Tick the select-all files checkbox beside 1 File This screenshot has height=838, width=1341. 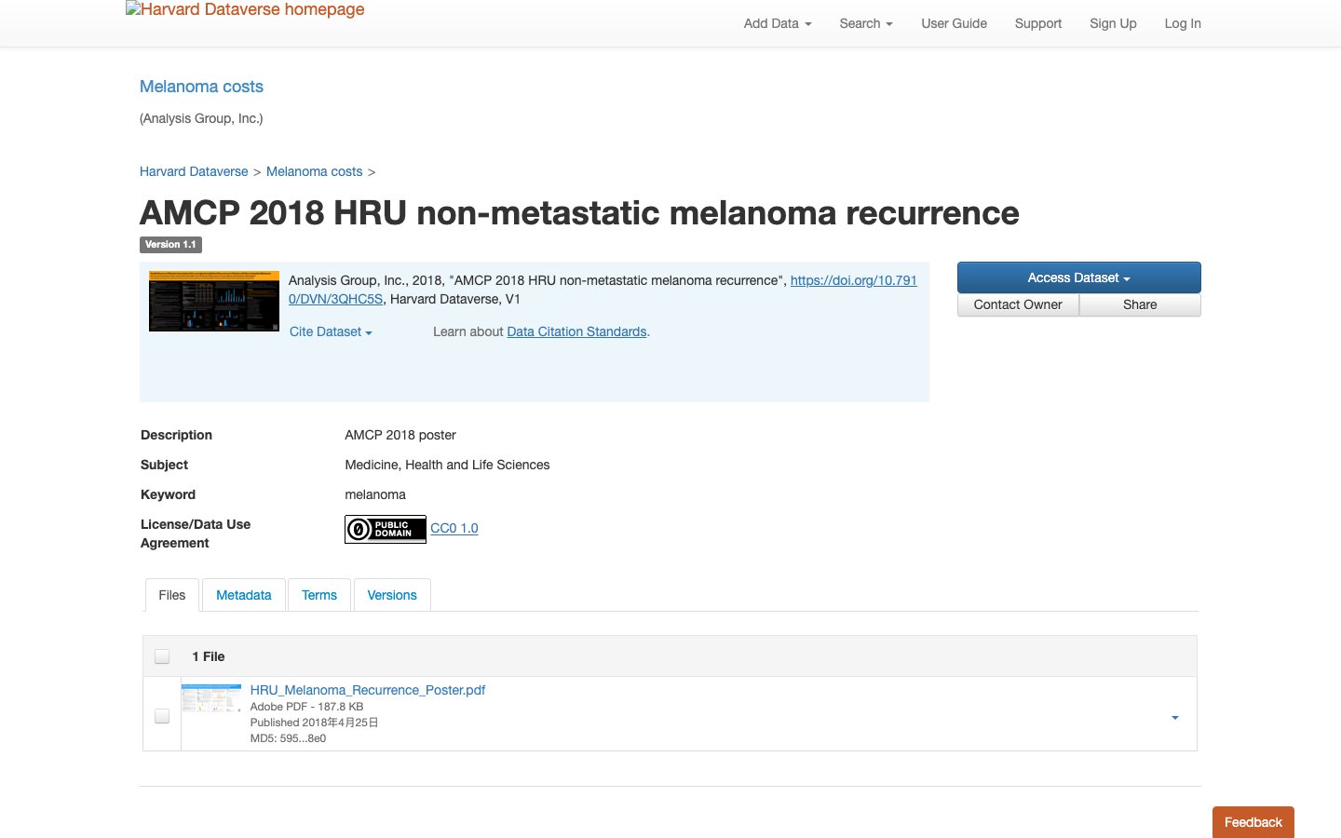[162, 656]
